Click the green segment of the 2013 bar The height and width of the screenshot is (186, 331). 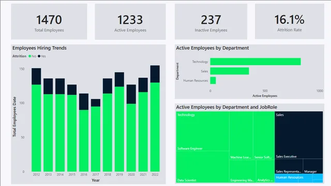(48, 133)
